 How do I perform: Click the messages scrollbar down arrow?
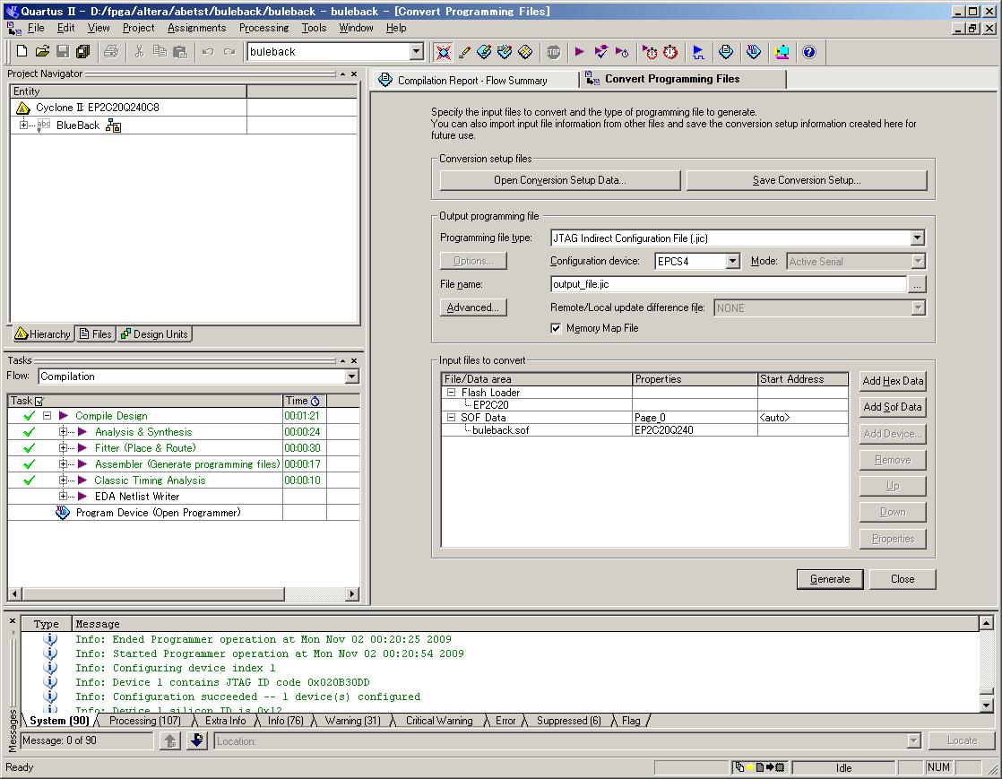click(986, 706)
